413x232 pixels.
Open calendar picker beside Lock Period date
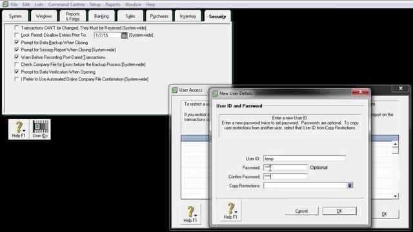point(125,35)
